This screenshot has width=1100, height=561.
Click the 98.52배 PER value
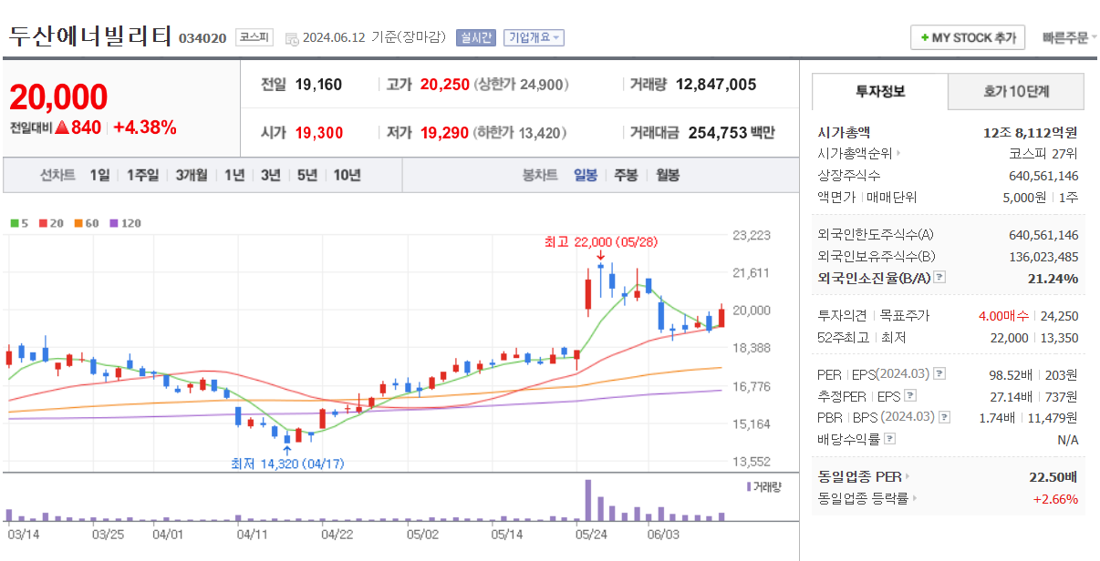1010,373
